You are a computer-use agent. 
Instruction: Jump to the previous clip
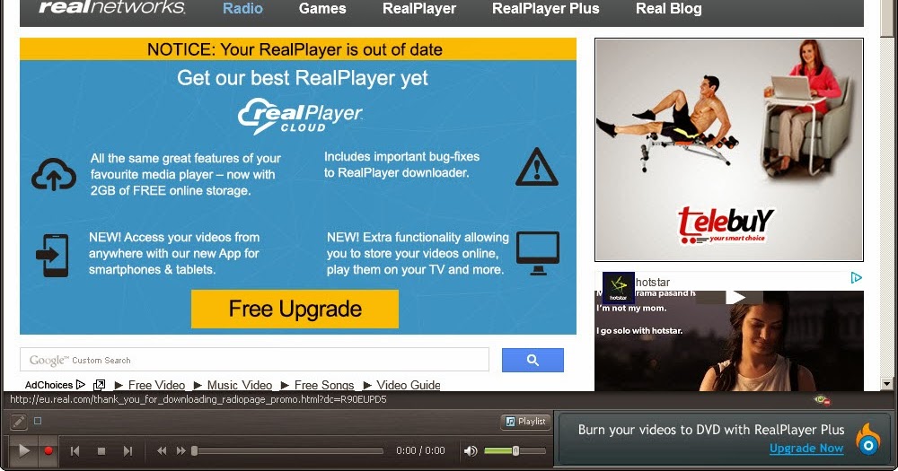pyautogui.click(x=75, y=451)
